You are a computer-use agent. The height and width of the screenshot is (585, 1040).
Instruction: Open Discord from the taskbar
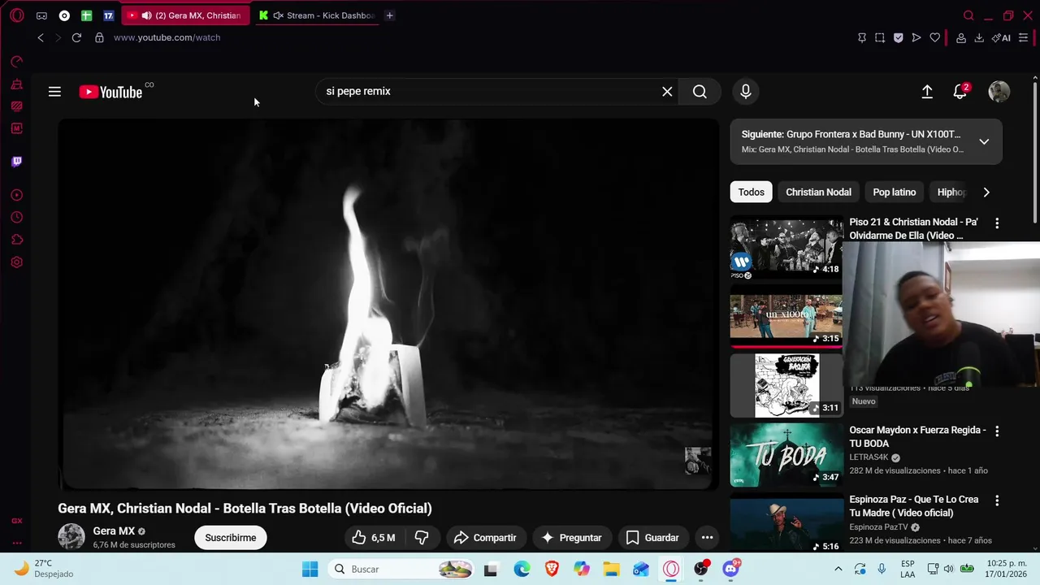731,569
